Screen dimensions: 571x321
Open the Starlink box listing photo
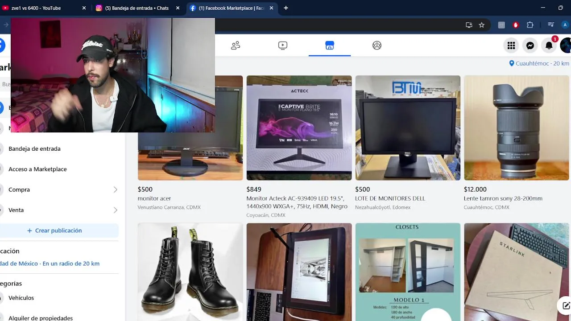pyautogui.click(x=517, y=272)
